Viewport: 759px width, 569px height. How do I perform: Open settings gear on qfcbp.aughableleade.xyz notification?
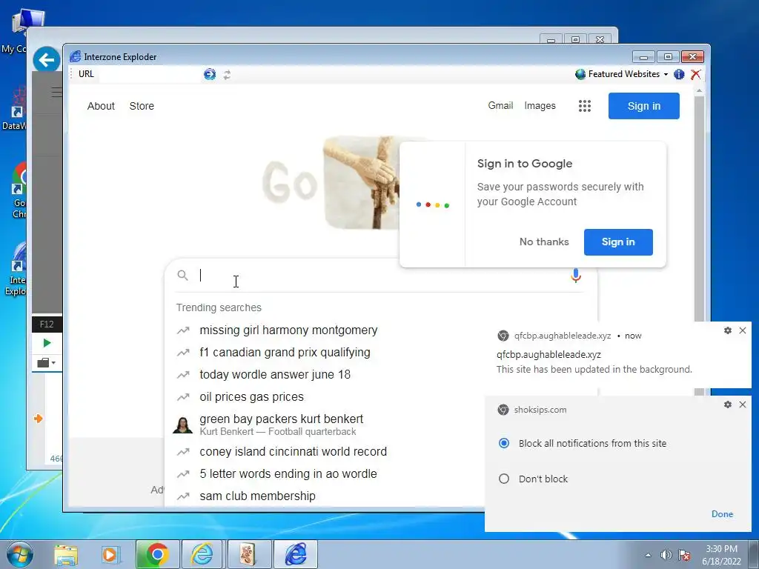pyautogui.click(x=728, y=330)
